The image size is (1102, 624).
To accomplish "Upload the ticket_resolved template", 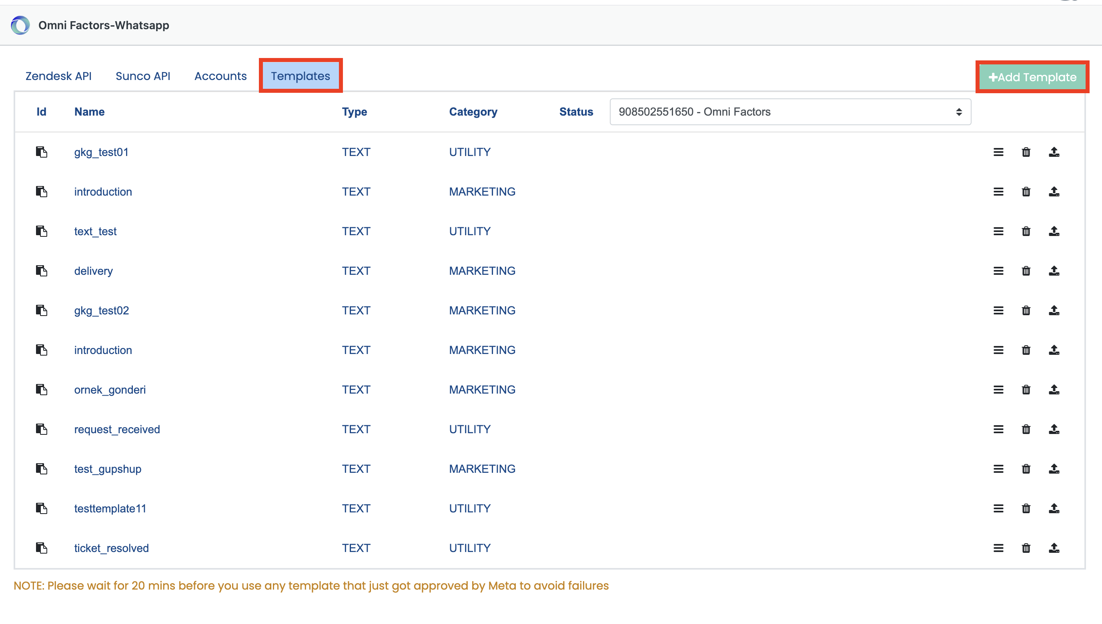I will coord(1054,548).
